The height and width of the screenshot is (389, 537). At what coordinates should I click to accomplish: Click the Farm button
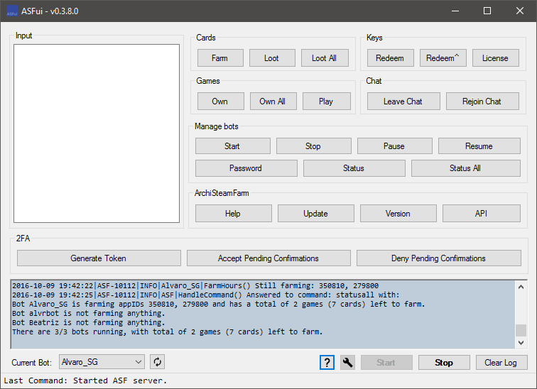pyautogui.click(x=220, y=57)
